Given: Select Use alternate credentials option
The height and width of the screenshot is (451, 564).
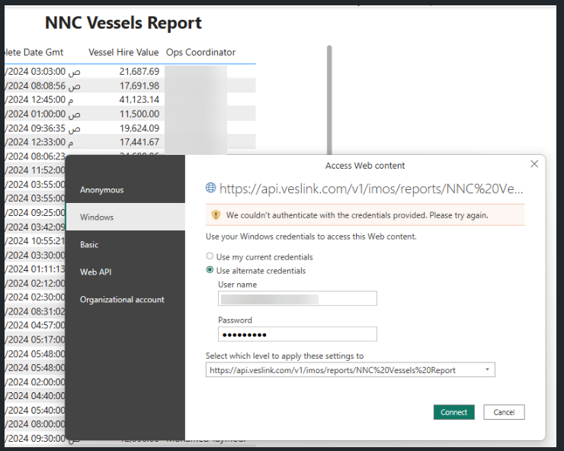Looking at the screenshot, I should pyautogui.click(x=210, y=270).
